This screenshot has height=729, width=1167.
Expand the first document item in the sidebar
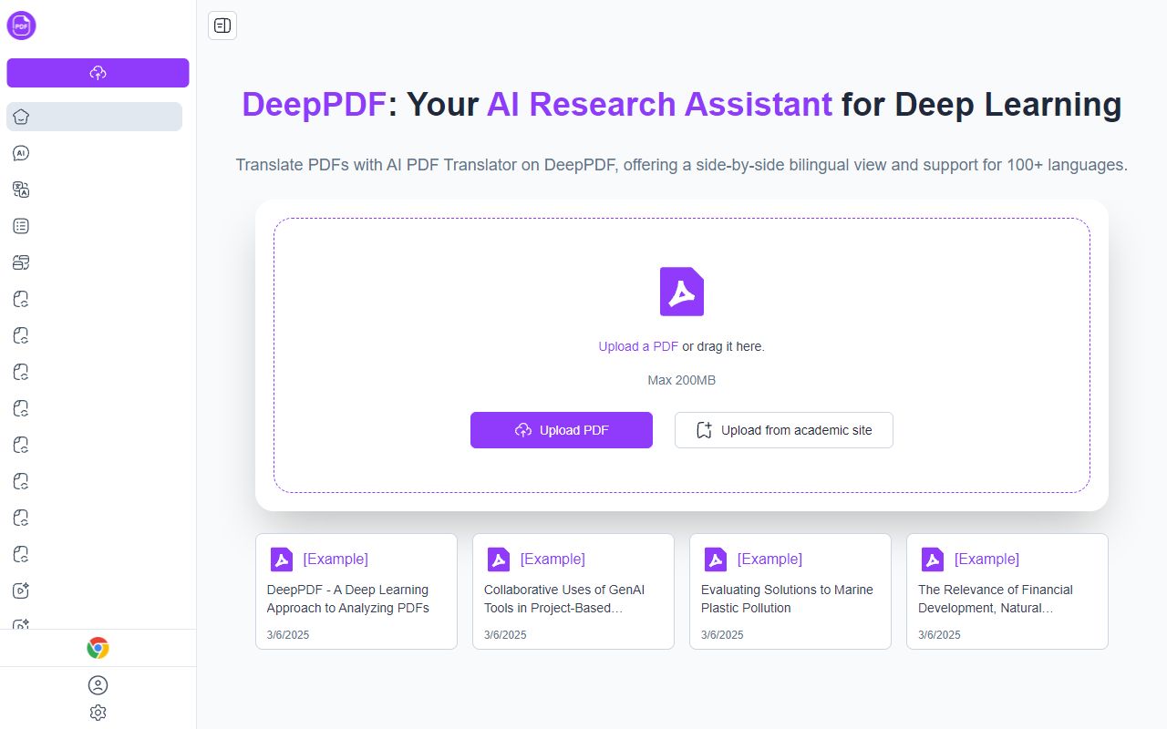point(20,299)
